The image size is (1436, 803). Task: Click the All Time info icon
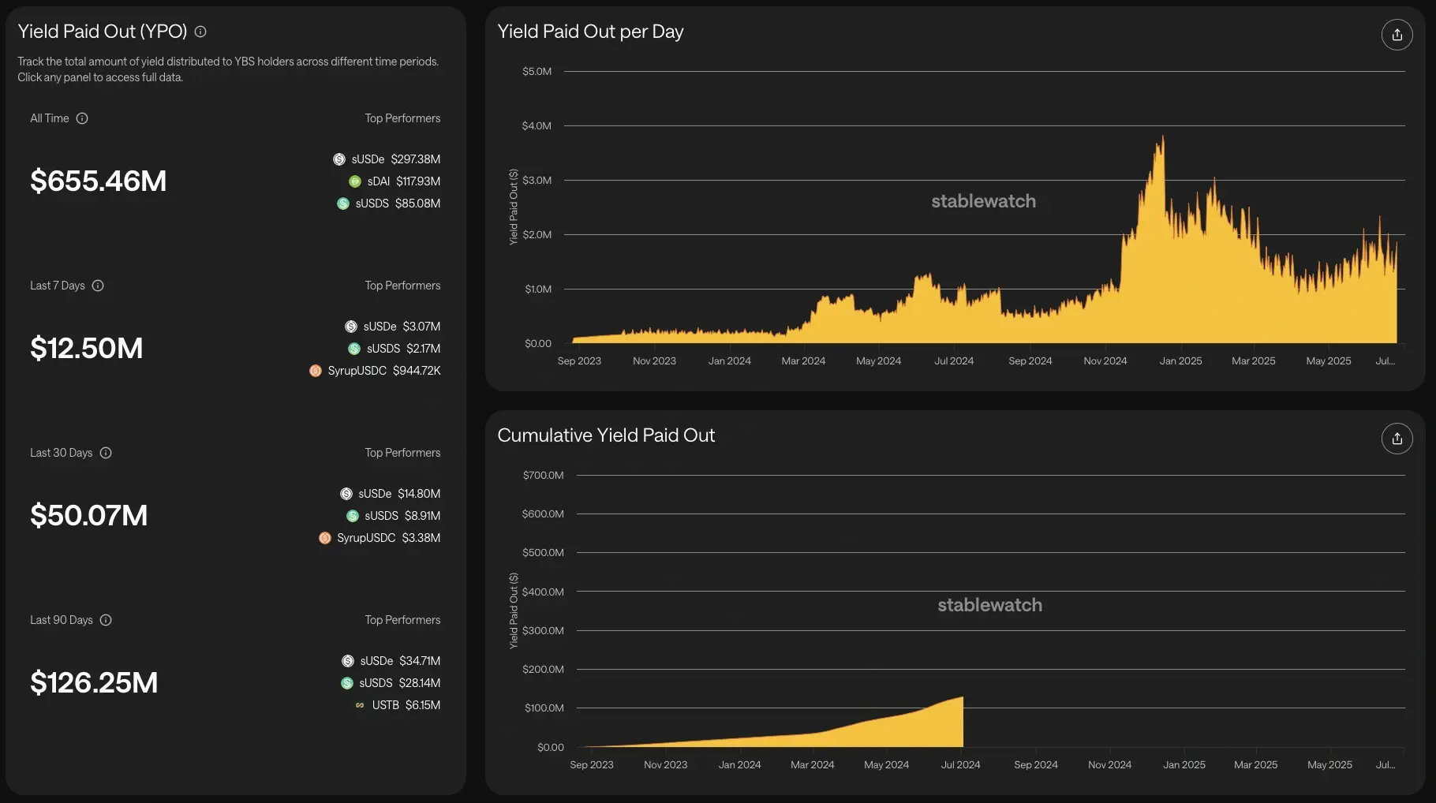82,118
